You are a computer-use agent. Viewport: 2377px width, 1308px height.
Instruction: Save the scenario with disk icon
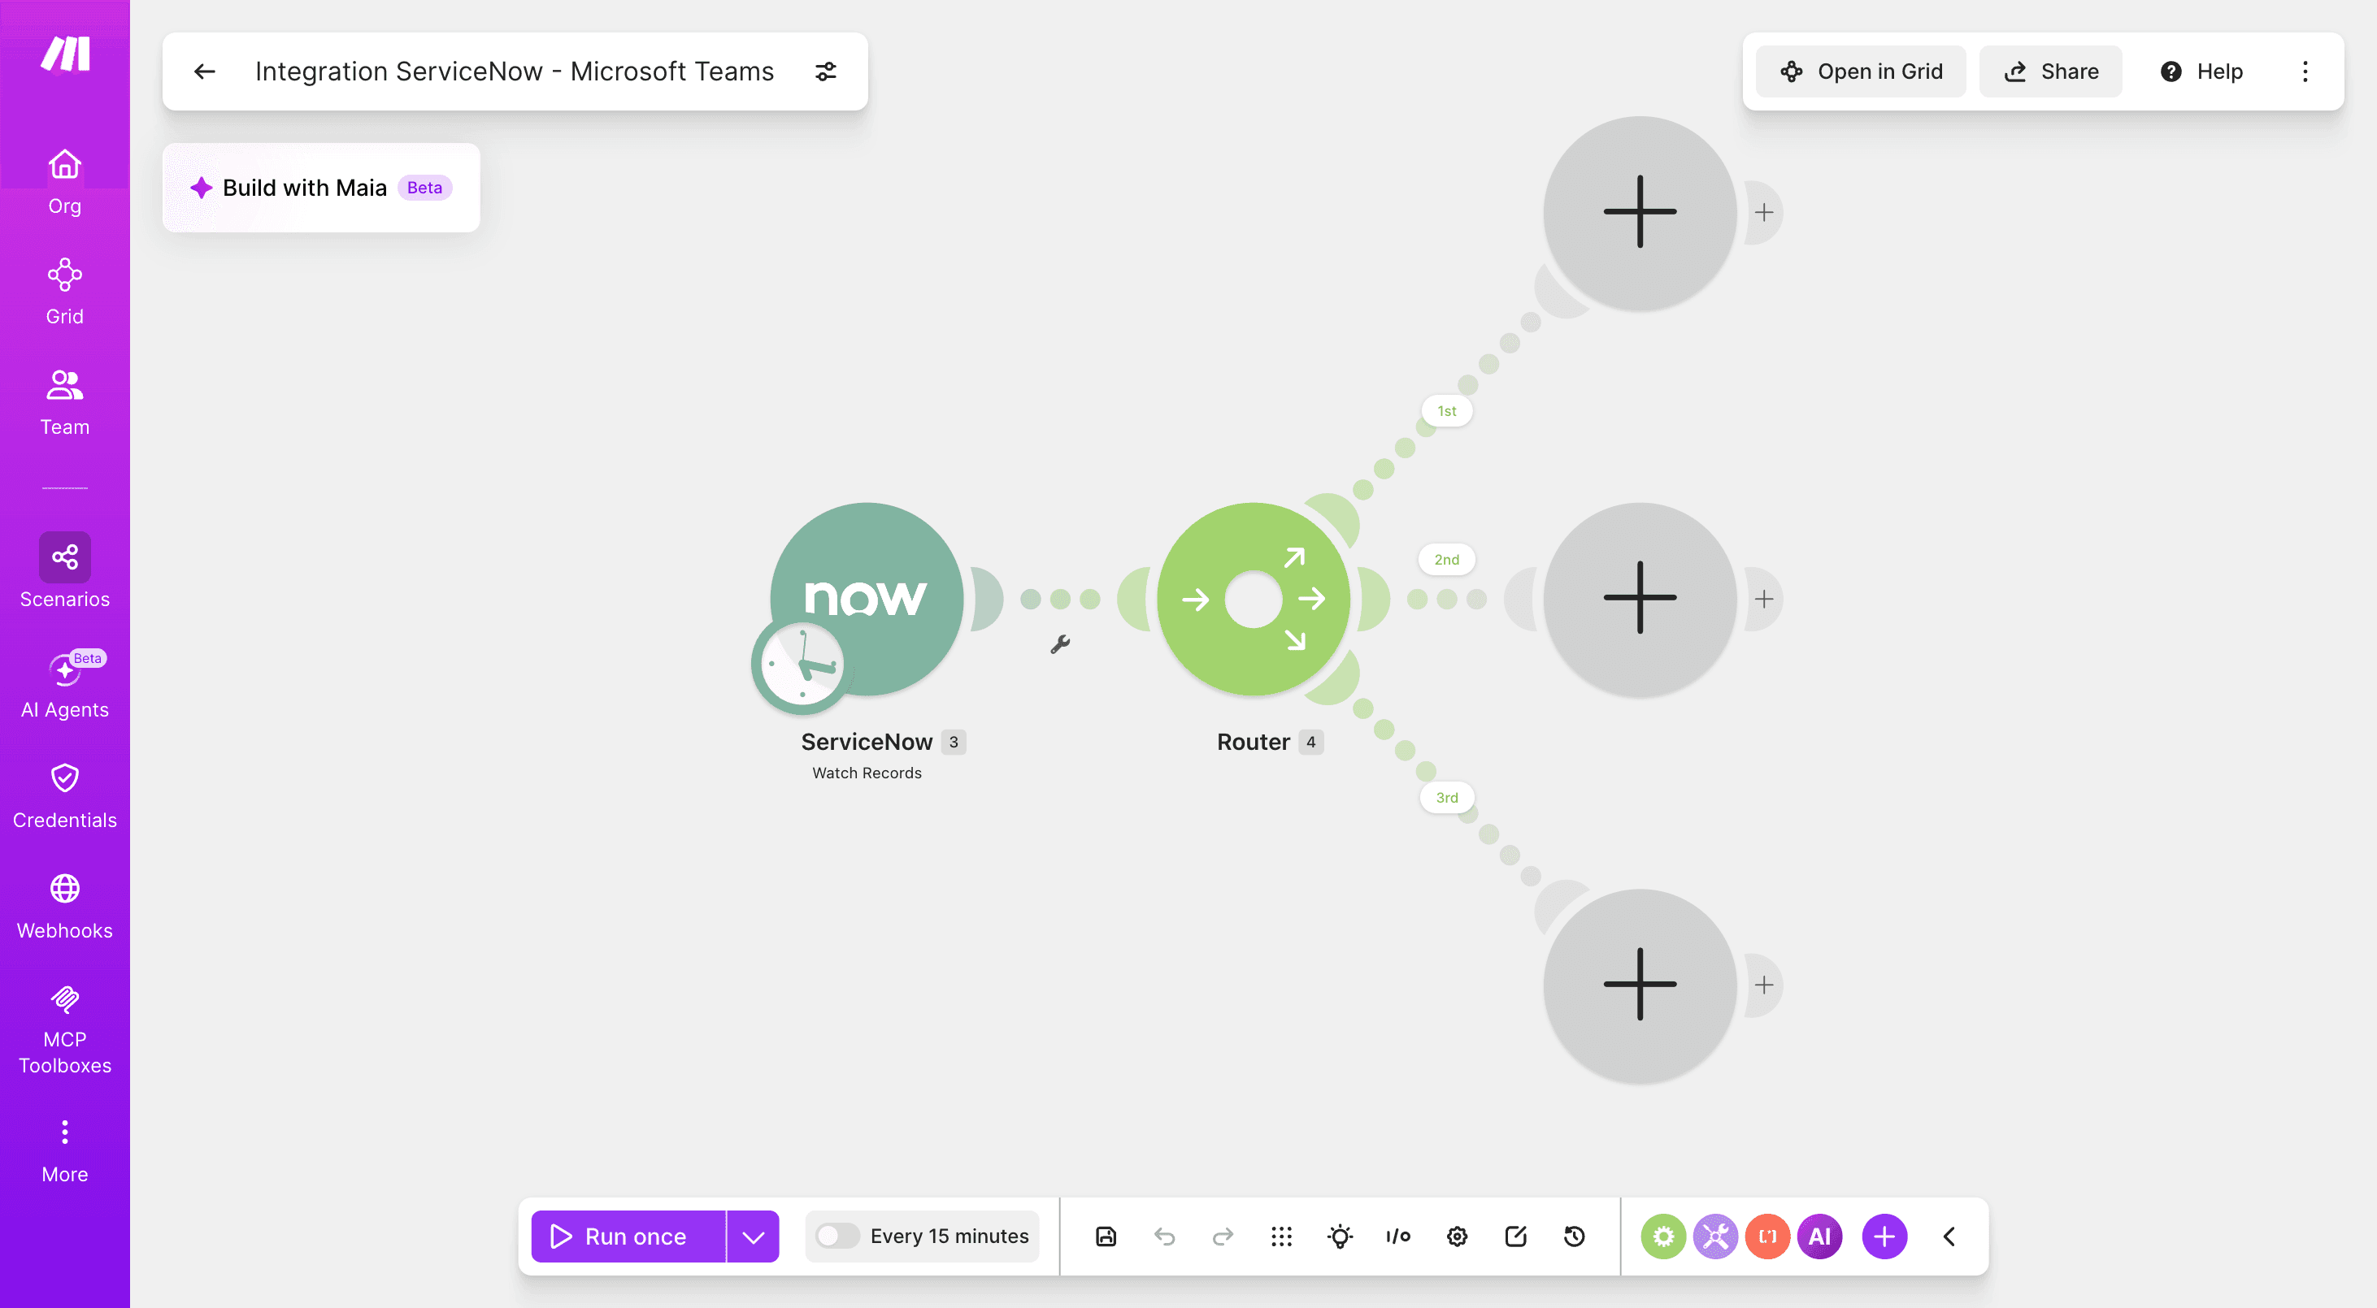pyautogui.click(x=1106, y=1236)
